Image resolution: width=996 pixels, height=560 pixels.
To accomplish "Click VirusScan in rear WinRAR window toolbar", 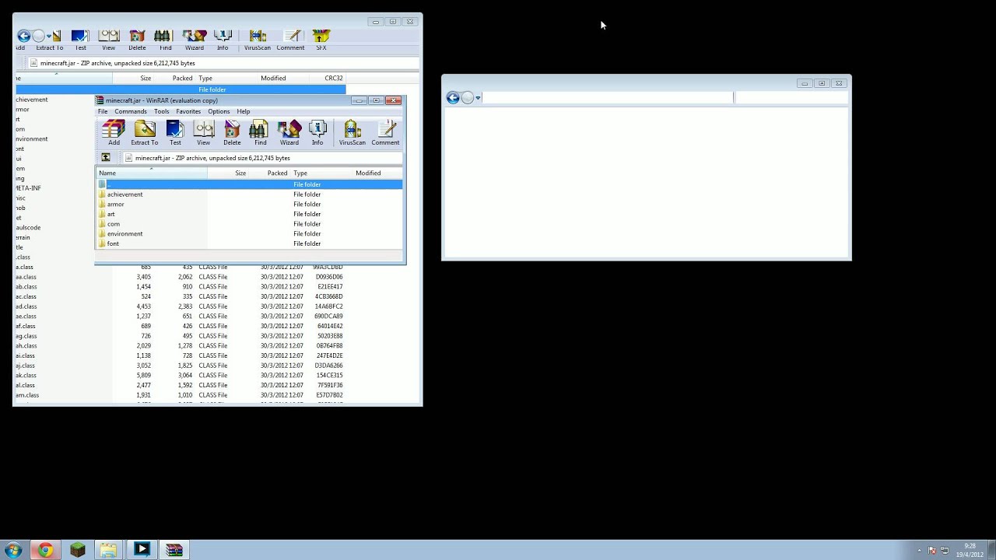I will 258,40.
